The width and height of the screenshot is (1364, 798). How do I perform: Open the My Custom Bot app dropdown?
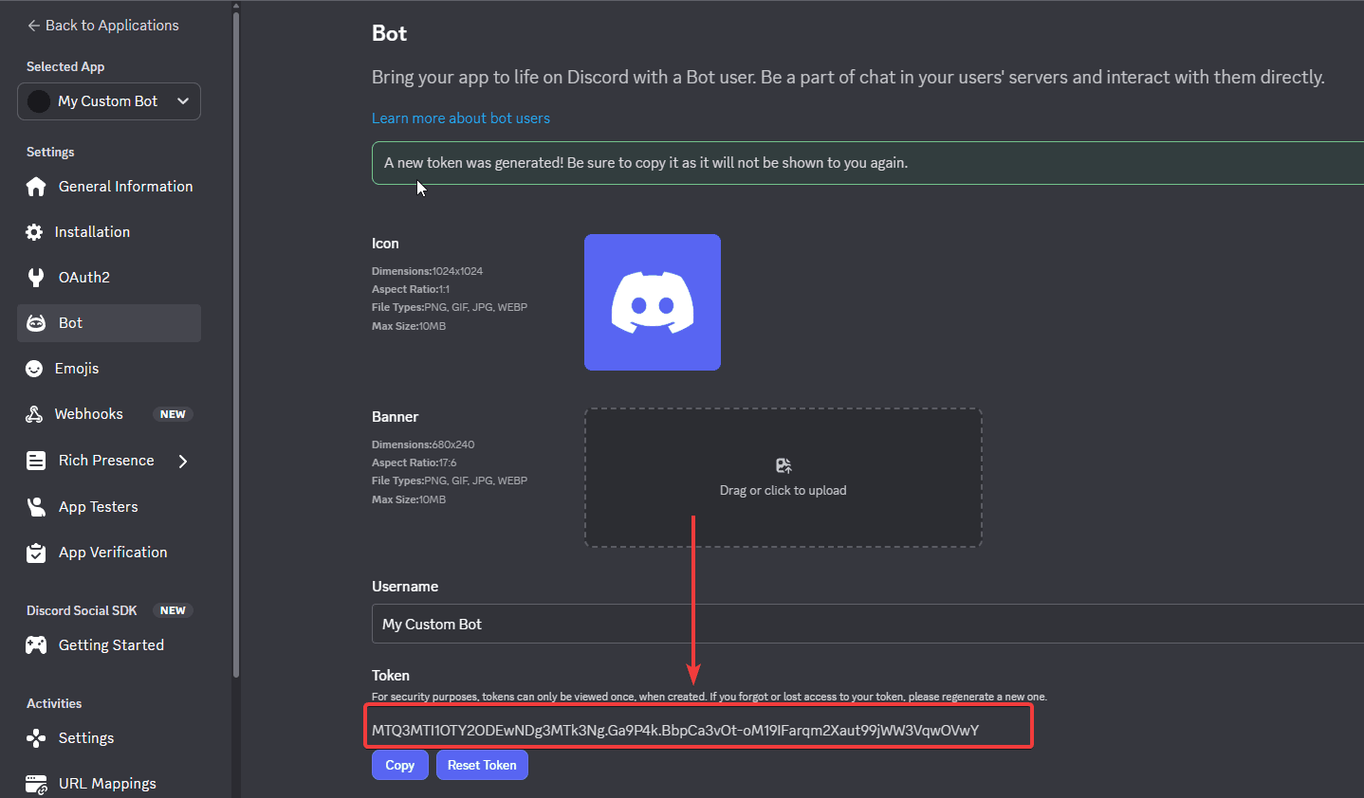coord(109,101)
